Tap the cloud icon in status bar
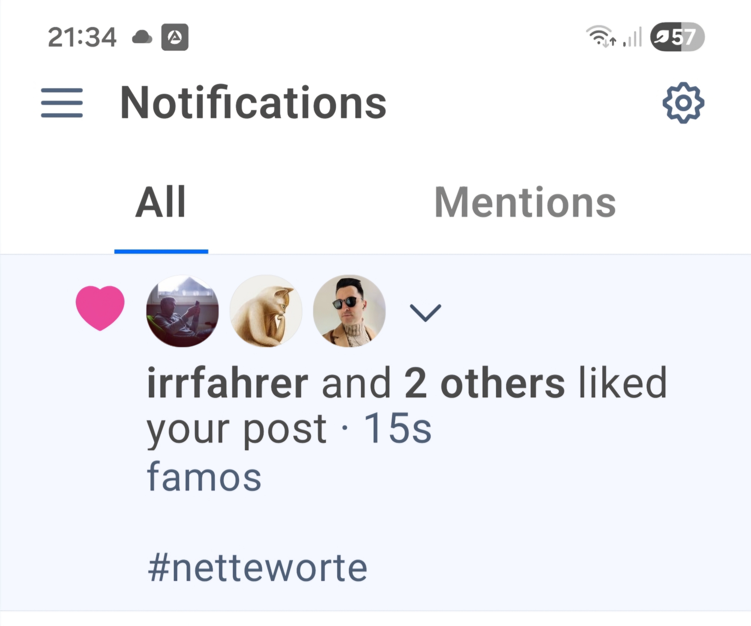This screenshot has width=751, height=626. coord(143,38)
